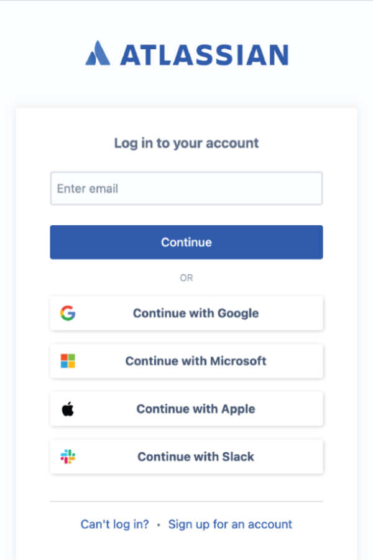The height and width of the screenshot is (560, 373).
Task: Click the black Apple logo icon
Action: click(68, 409)
